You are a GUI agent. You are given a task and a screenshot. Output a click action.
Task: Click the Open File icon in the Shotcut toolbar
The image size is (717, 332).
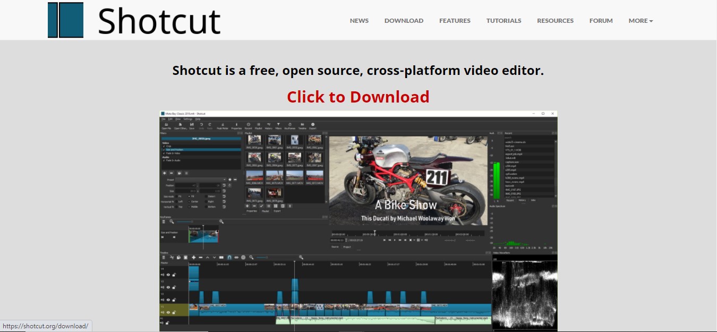tap(166, 126)
